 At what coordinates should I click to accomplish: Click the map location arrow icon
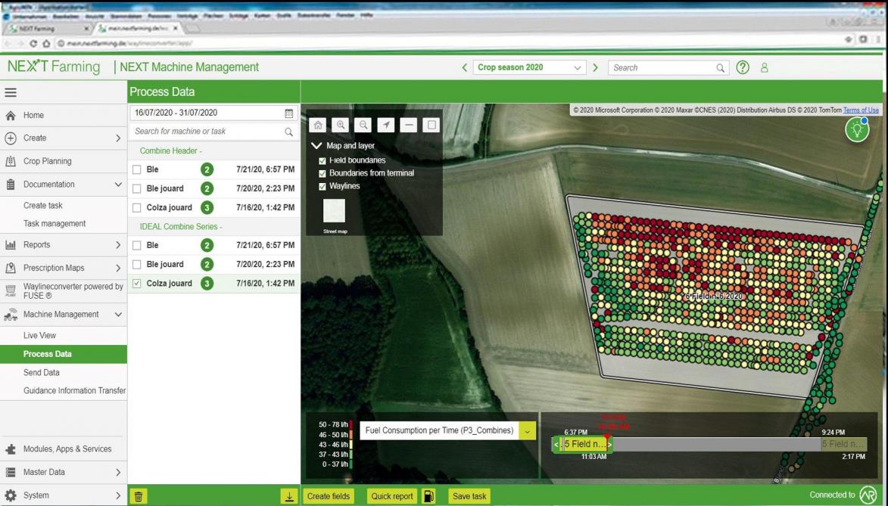pyautogui.click(x=385, y=125)
